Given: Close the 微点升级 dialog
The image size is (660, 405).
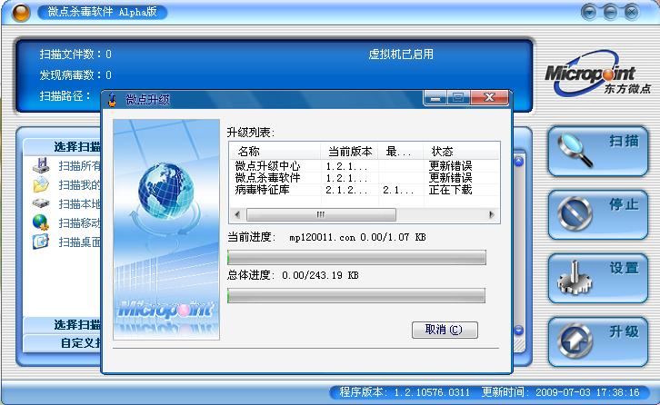Looking at the screenshot, I should 489,98.
